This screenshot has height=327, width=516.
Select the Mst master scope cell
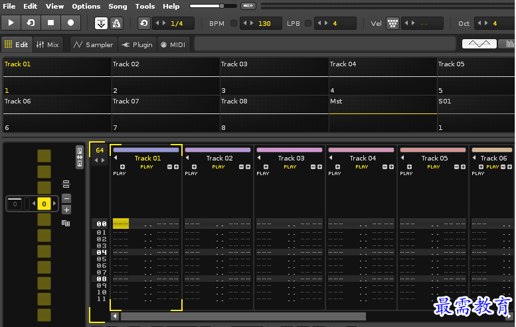pos(383,113)
